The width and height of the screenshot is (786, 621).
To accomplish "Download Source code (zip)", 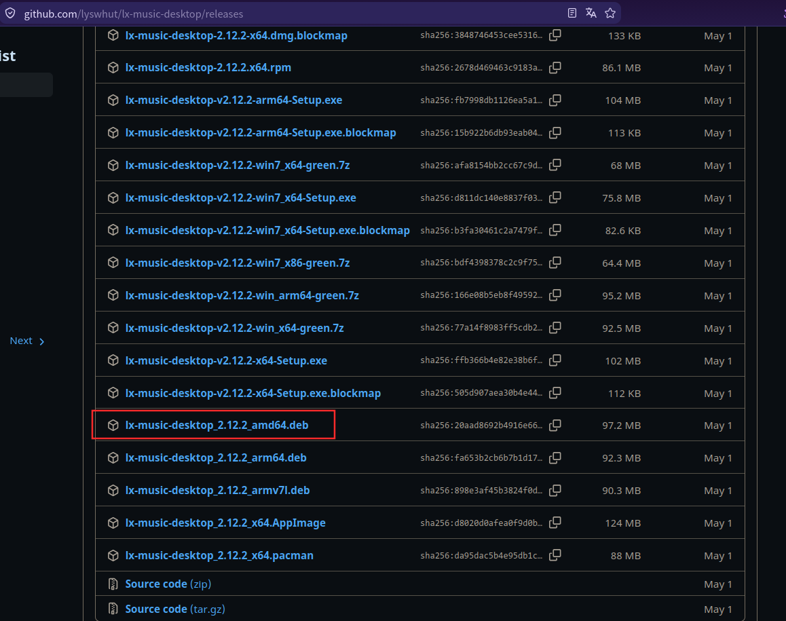I will pos(168,584).
